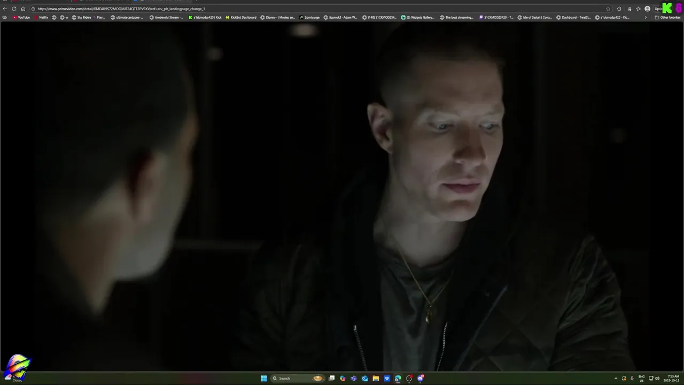Open Dropbox from the taskbar
The image size is (684, 385).
tap(387, 378)
